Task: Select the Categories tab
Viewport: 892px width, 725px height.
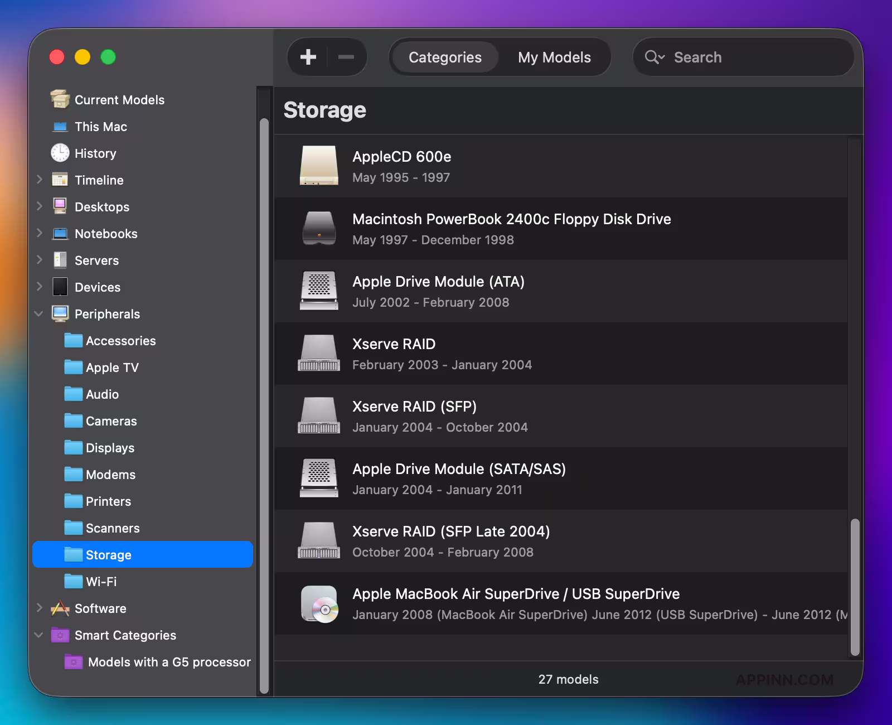Action: (445, 57)
